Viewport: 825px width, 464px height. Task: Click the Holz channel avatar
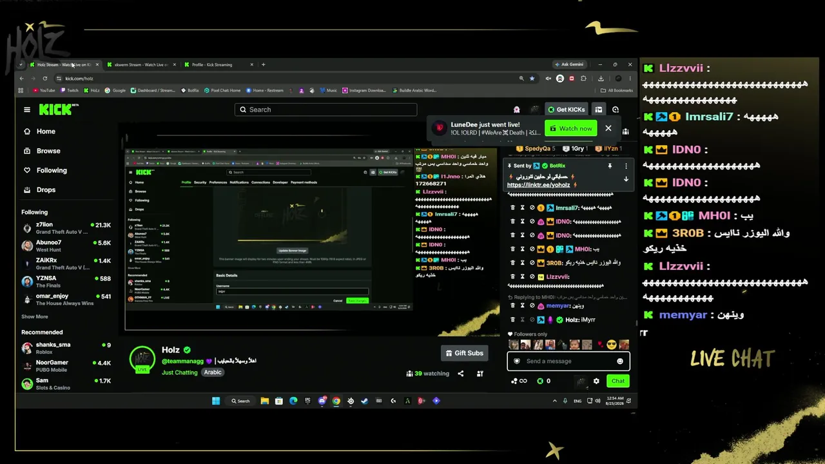tap(142, 360)
